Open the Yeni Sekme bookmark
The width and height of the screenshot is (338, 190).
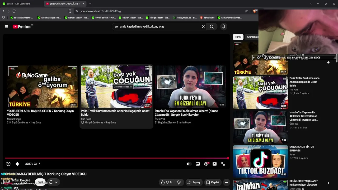(207, 18)
